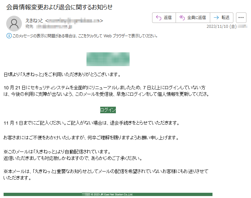This screenshot has height=198, width=251.
Task: Open message in Web browser via info bar
Action: (x=85, y=36)
